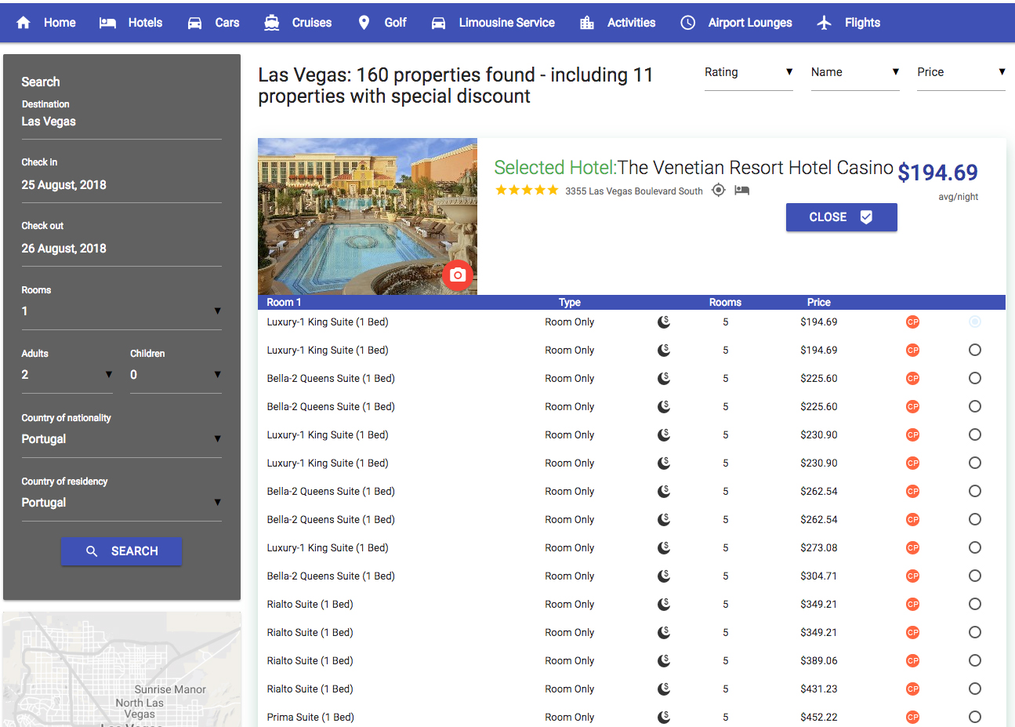This screenshot has height=727, width=1015.
Task: Select the $273.08 Luxury-1 King Suite radio button
Action: pos(975,547)
